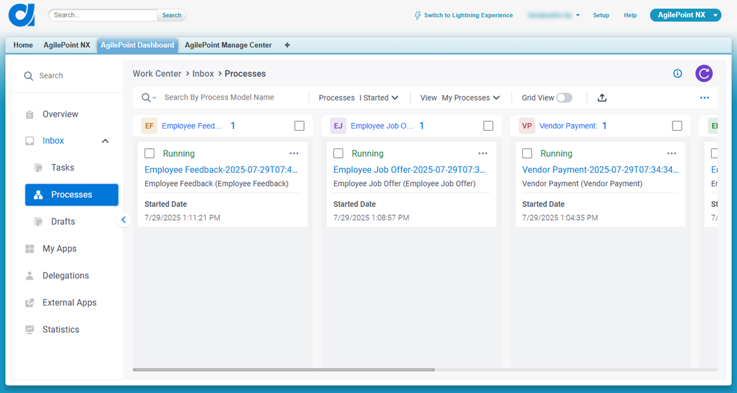
Task: Click the Lightning Experience bolt icon
Action: click(x=418, y=16)
